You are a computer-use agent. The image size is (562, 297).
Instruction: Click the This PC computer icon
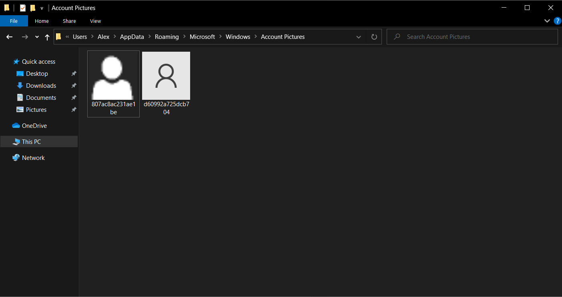click(x=16, y=142)
